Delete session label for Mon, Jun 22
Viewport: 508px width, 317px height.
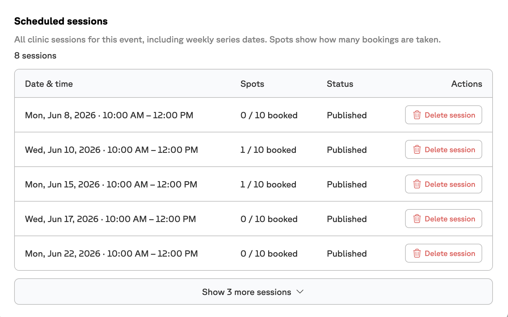pyautogui.click(x=450, y=253)
